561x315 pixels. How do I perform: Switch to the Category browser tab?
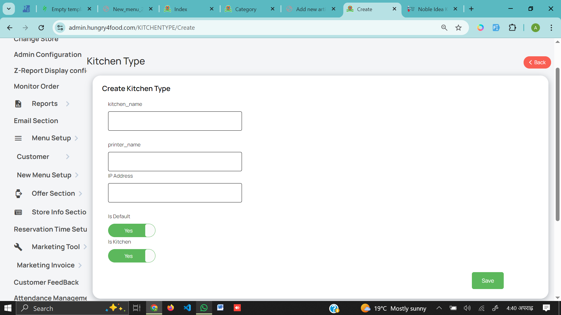pos(245,9)
